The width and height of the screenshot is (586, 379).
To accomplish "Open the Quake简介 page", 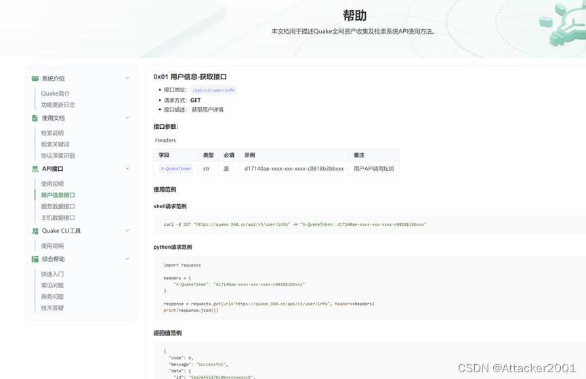I will [56, 94].
